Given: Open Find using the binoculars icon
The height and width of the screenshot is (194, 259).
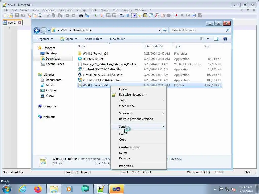Looking at the screenshot, I should pos(81,15).
